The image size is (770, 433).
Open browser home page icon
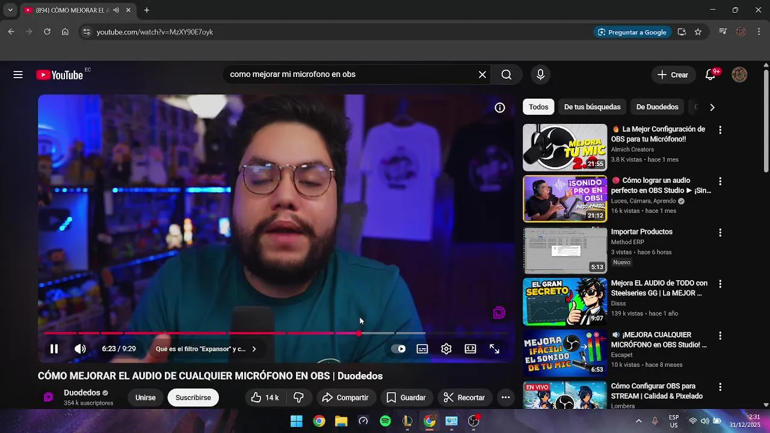click(65, 32)
